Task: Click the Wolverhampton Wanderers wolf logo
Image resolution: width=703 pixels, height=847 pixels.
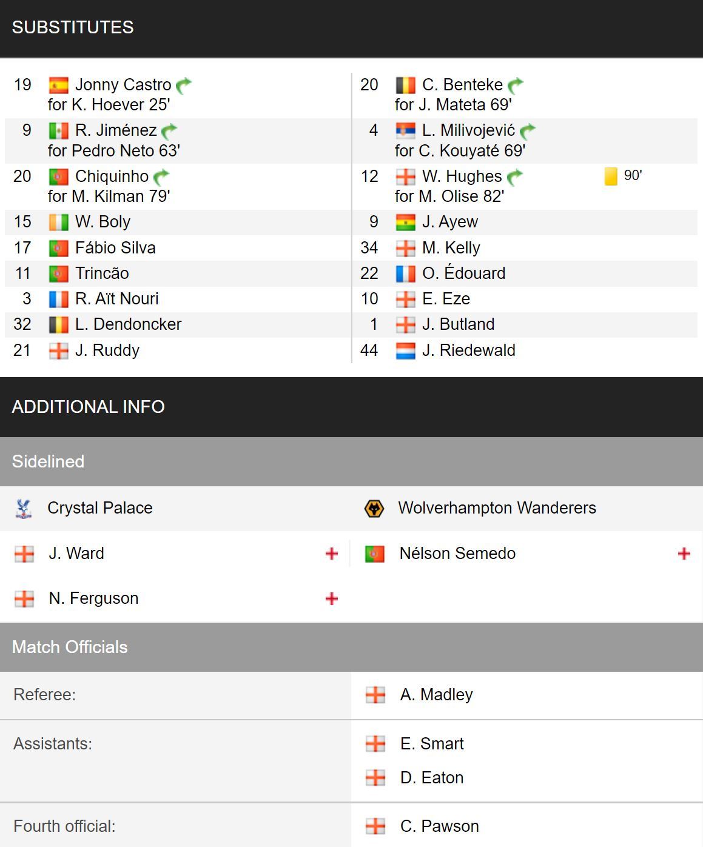Action: point(374,508)
